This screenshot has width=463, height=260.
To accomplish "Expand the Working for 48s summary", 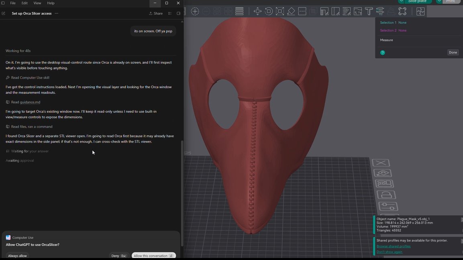I will pyautogui.click(x=18, y=51).
